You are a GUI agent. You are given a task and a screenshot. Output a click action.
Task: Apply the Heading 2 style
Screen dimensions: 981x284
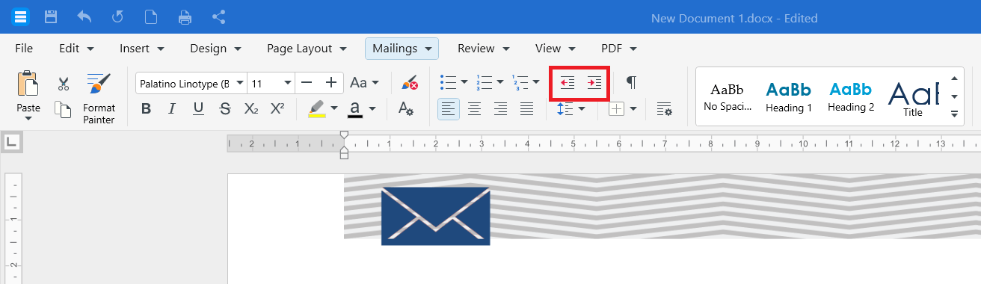(851, 97)
